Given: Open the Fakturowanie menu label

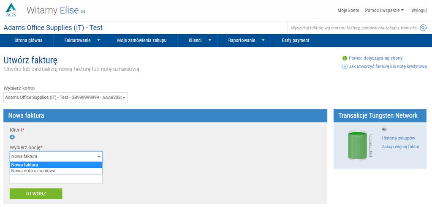Looking at the screenshot, I should point(77,41).
